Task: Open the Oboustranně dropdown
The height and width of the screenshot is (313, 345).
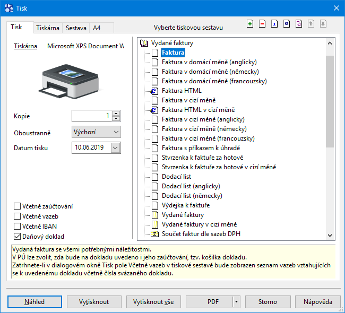Action: click(96, 132)
